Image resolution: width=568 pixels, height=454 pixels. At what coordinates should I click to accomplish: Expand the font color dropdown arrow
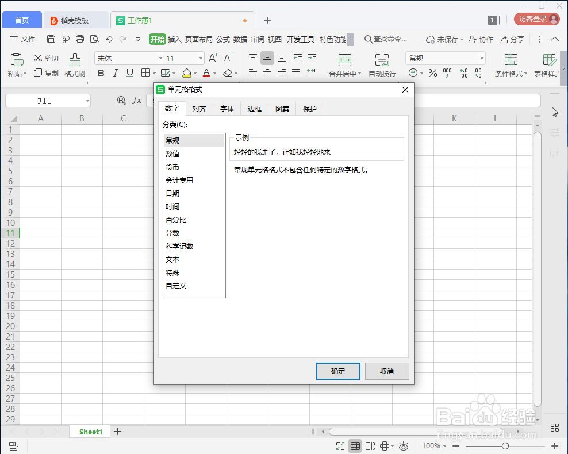(x=214, y=73)
